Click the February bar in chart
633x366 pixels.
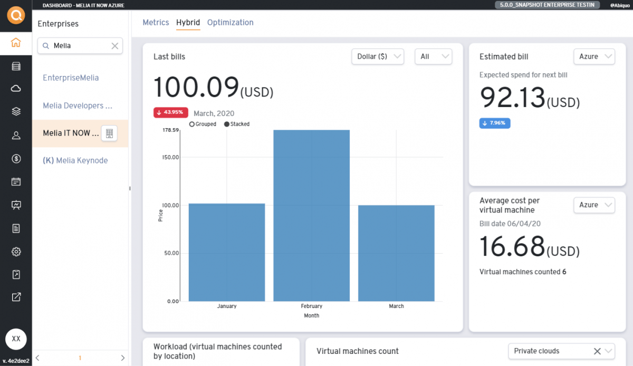pyautogui.click(x=311, y=215)
